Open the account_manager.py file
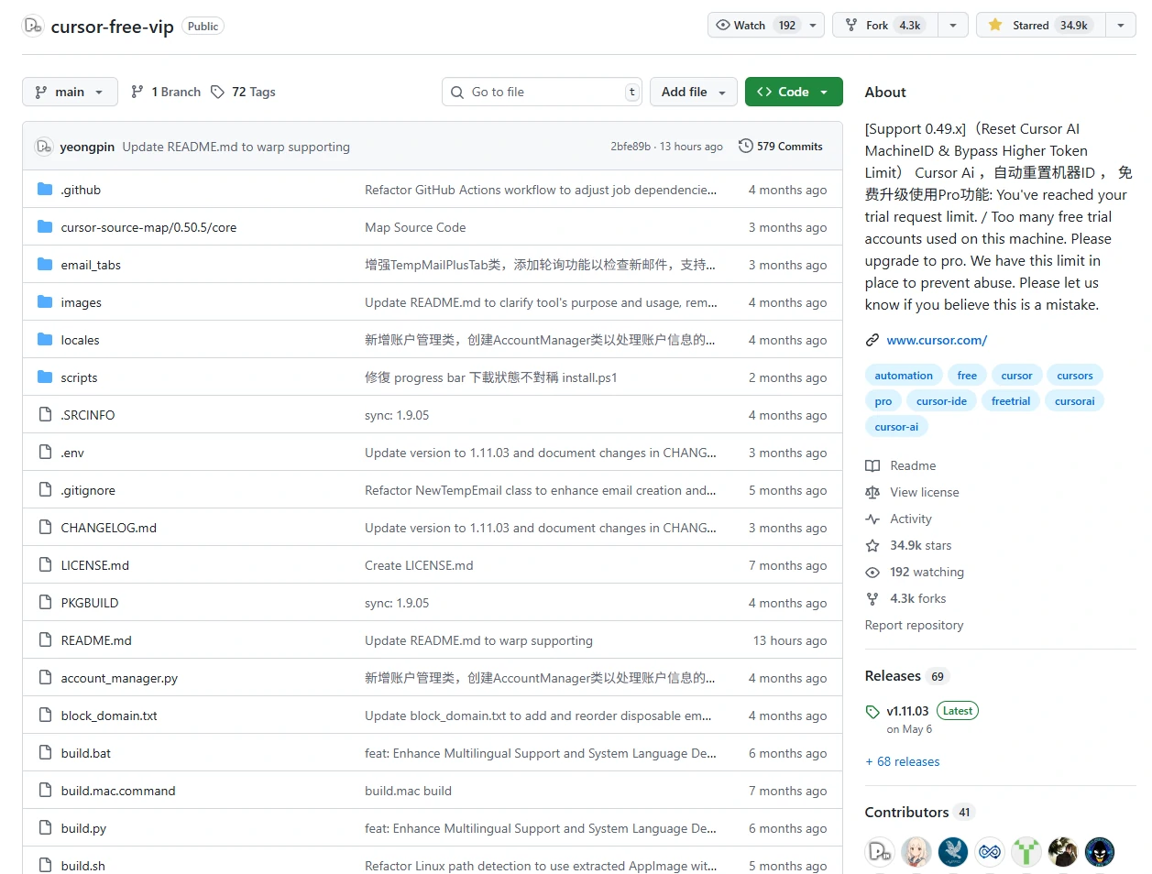The width and height of the screenshot is (1152, 874). (119, 678)
